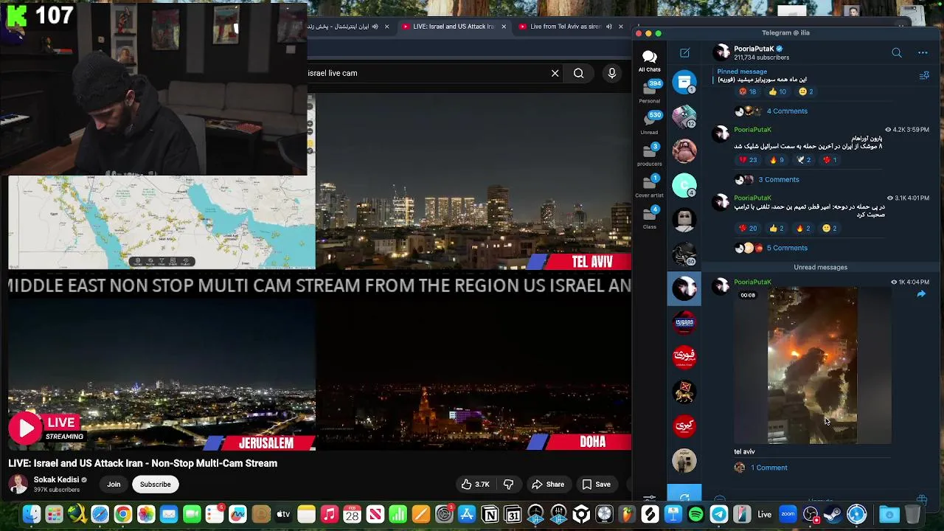Image resolution: width=944 pixels, height=531 pixels.
Task: Submit YouTube search with magnifier icon
Action: pos(579,73)
